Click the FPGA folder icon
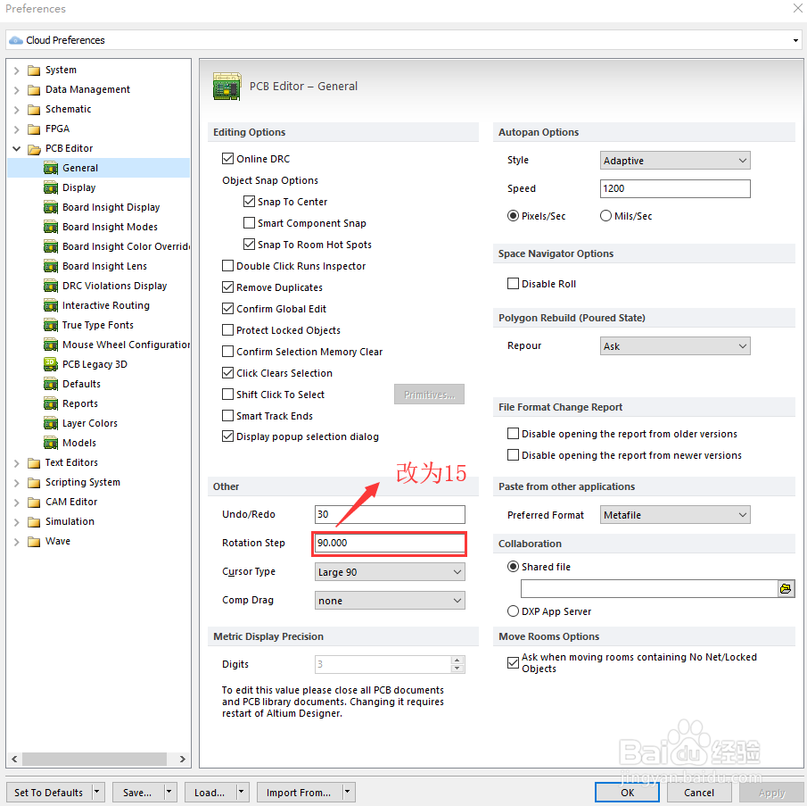Viewport: 807px width, 806px height. point(34,129)
